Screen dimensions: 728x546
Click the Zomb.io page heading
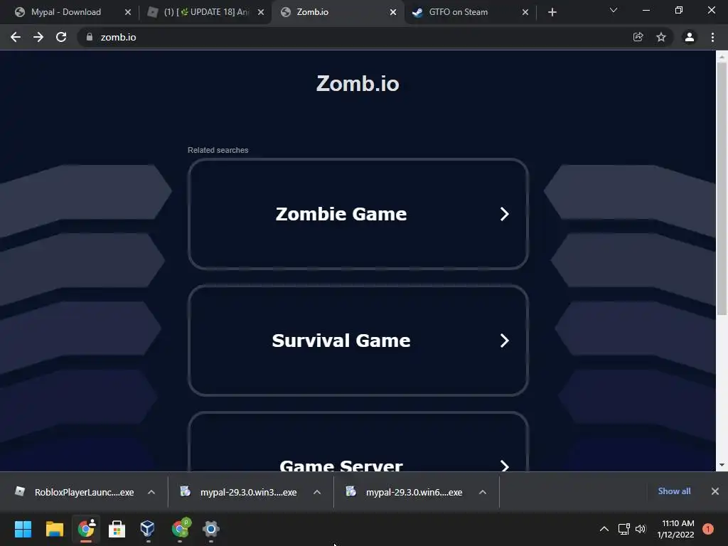pyautogui.click(x=358, y=84)
